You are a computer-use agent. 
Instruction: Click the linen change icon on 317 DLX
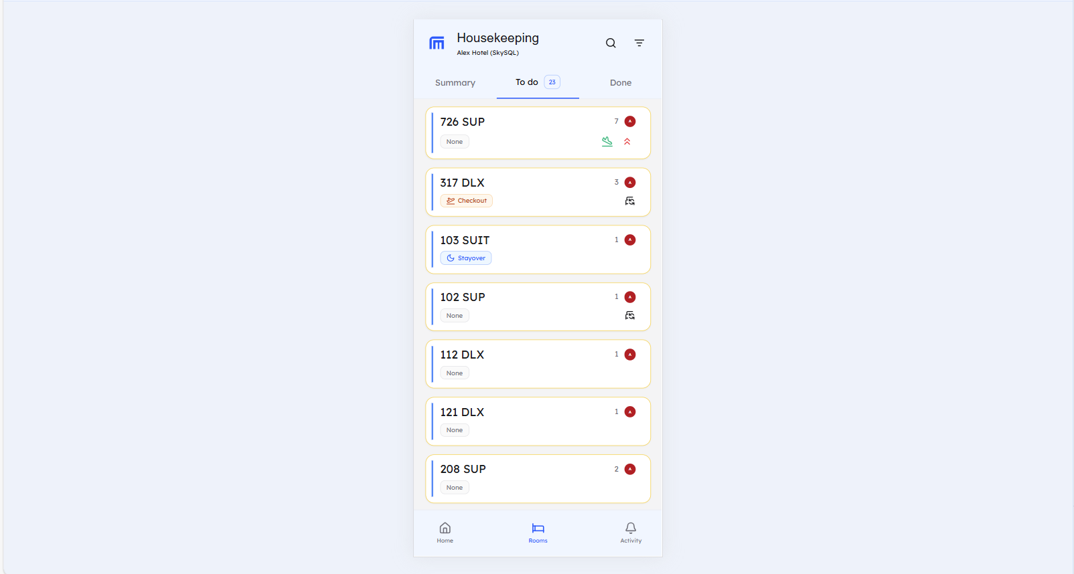(629, 201)
